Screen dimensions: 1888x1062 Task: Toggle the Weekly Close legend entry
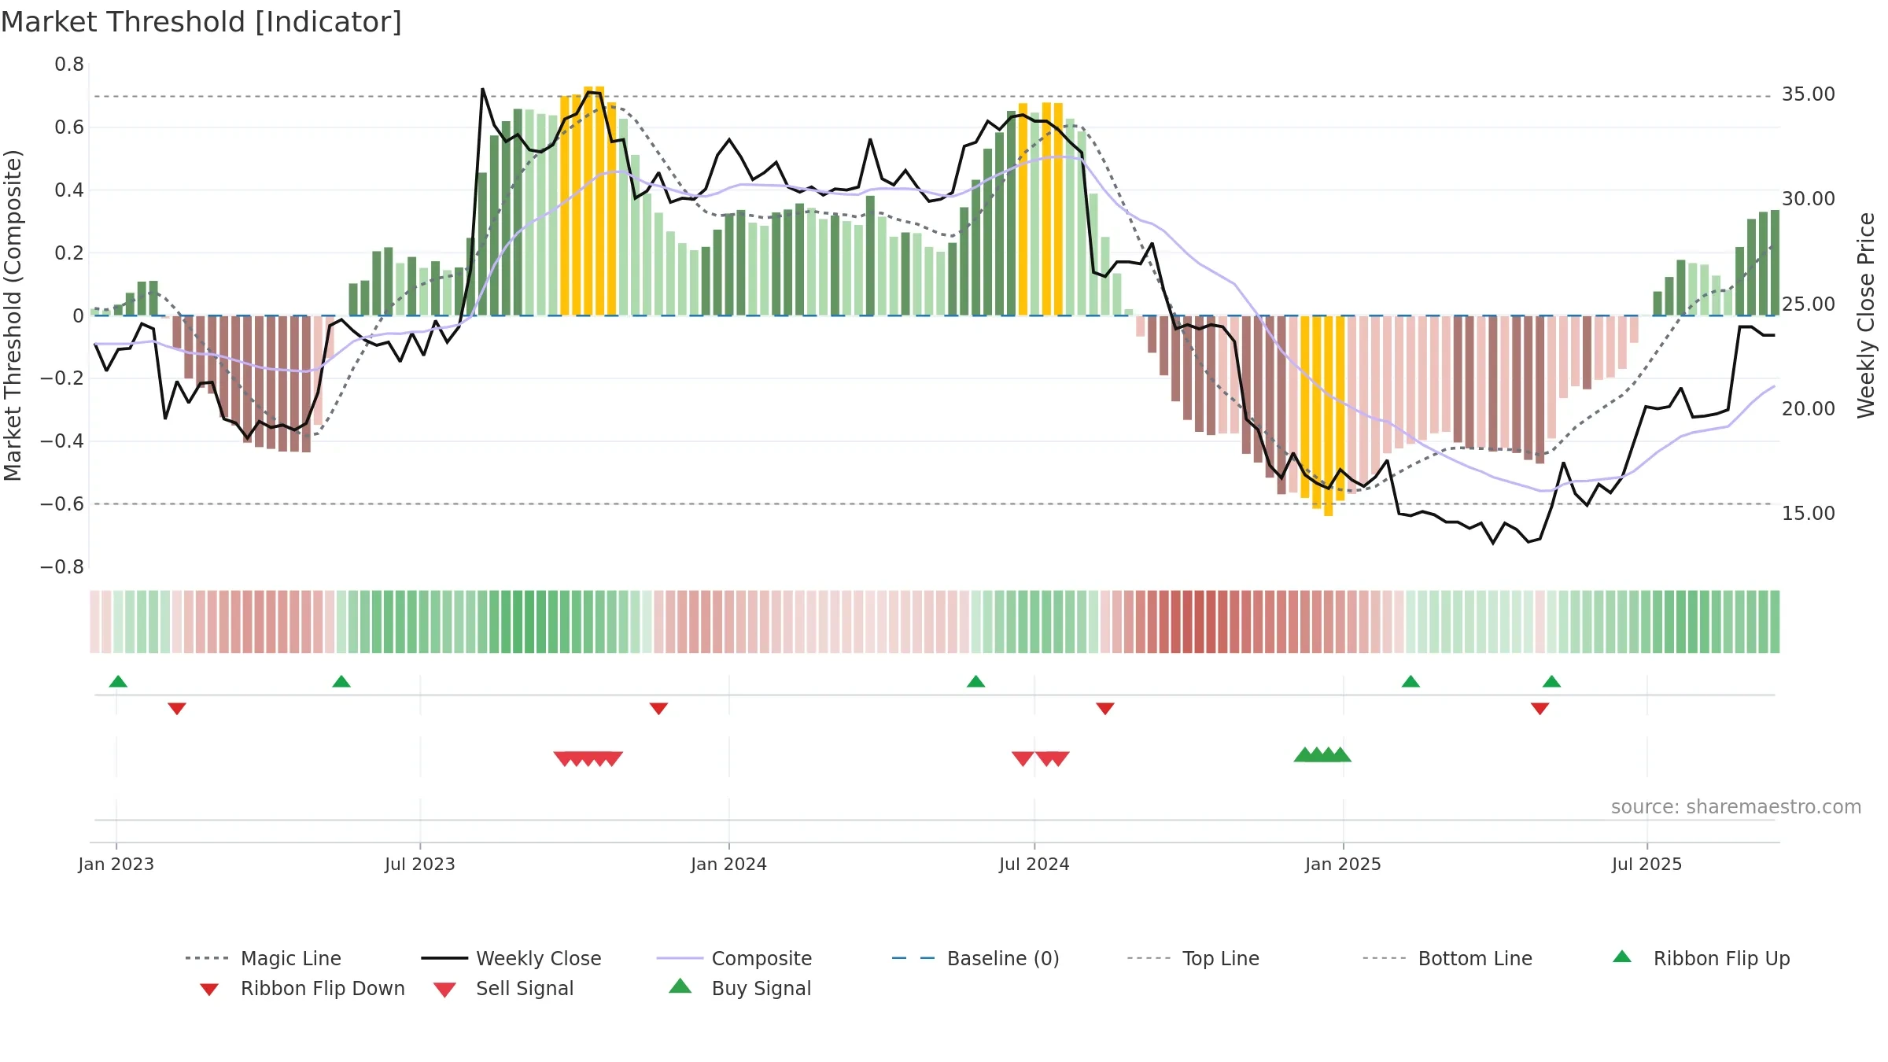click(x=511, y=958)
